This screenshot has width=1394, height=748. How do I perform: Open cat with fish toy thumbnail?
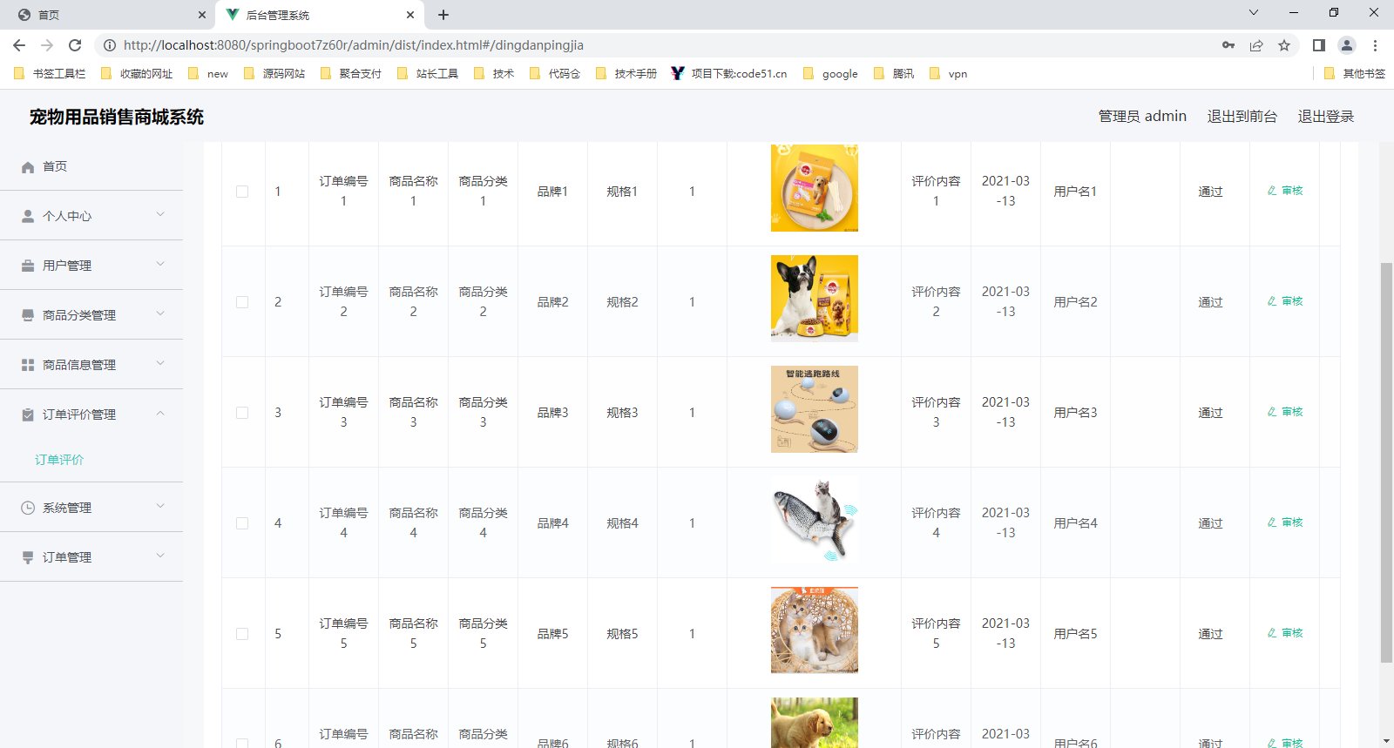[815, 520]
